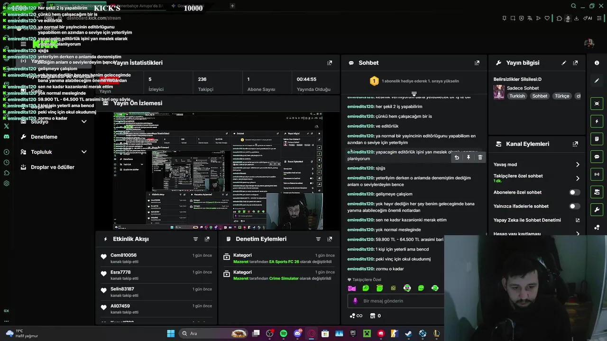Toggle Yalnızca ifadelerle sohbet switch

pyautogui.click(x=574, y=206)
